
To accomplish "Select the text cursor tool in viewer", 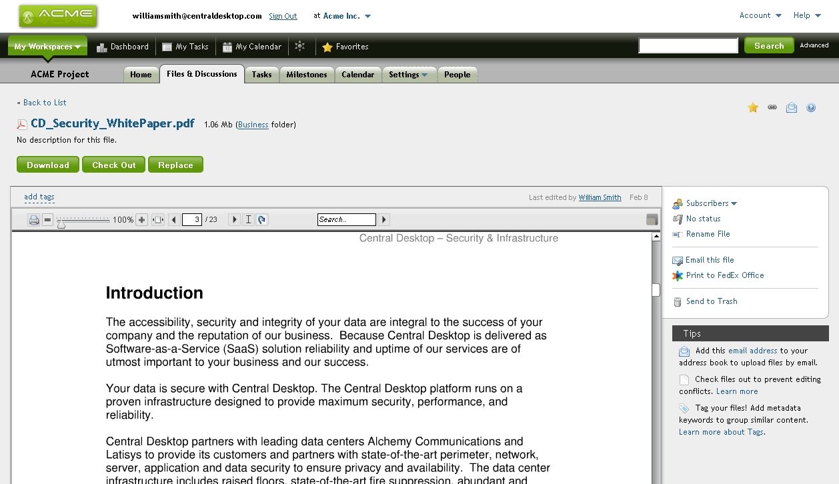I will pyautogui.click(x=248, y=219).
